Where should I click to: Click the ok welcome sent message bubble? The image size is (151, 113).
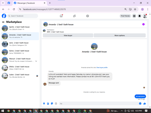(x=140, y=96)
